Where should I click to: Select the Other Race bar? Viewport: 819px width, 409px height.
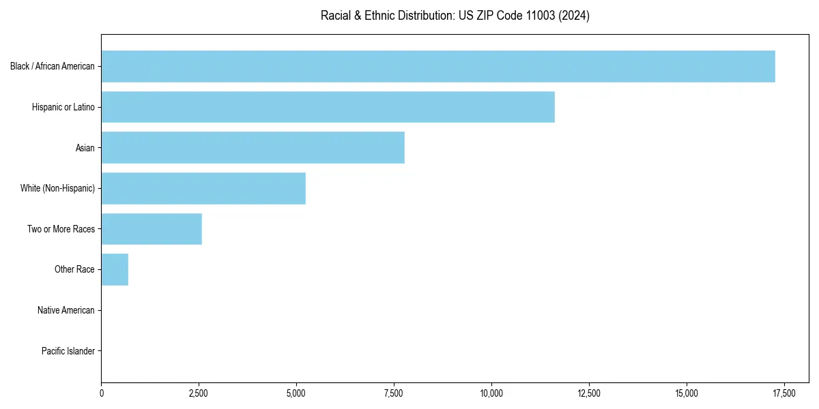point(114,269)
